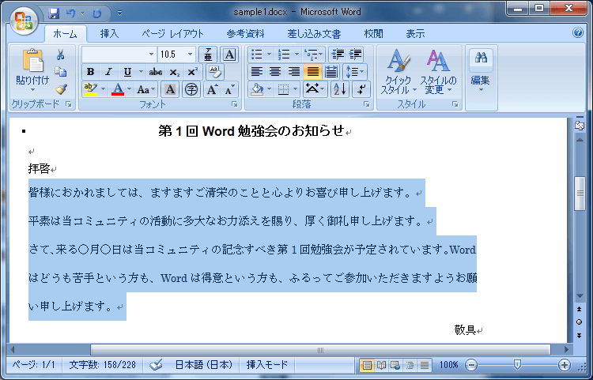Click the select browse object circle

[x=579, y=322]
